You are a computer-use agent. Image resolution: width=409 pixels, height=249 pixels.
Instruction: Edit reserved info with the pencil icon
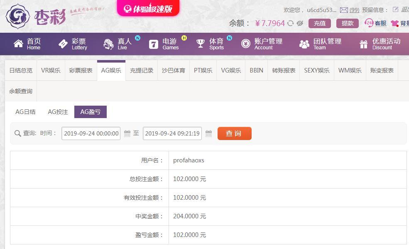click(x=395, y=10)
